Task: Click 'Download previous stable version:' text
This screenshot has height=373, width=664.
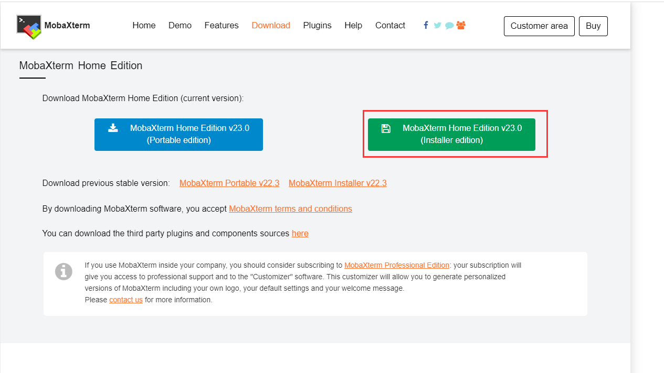Action: coord(106,183)
